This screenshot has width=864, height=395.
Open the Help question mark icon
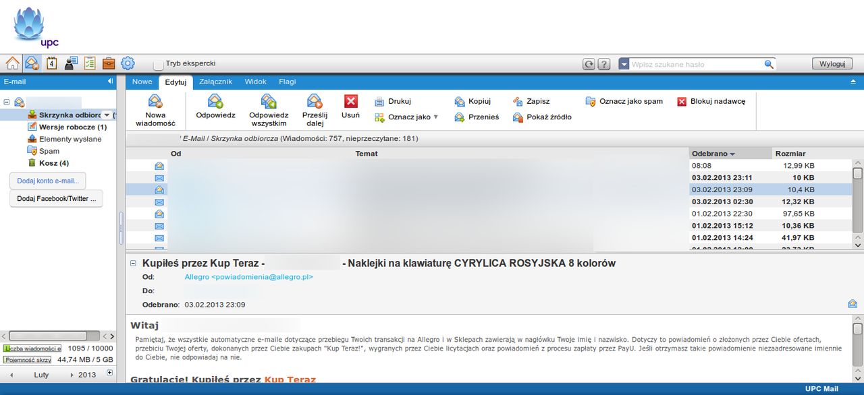coord(604,64)
